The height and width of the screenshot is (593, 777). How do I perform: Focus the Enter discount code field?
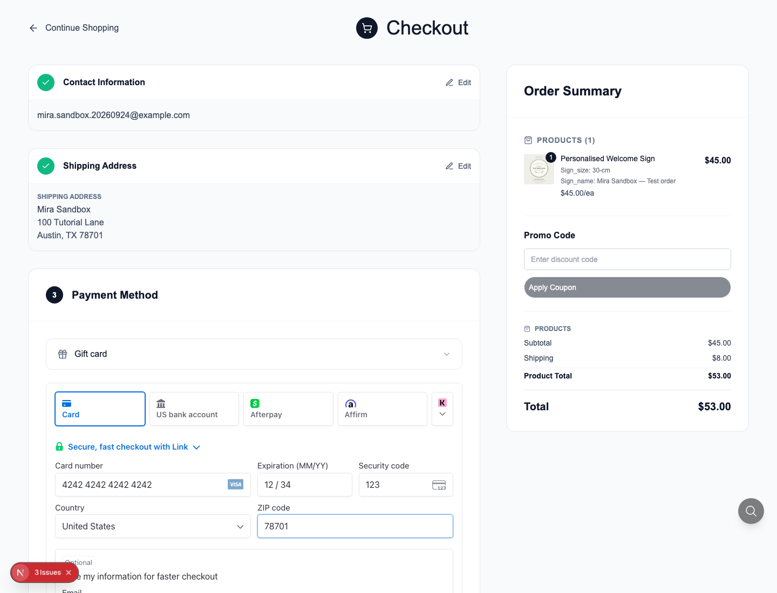(628, 259)
